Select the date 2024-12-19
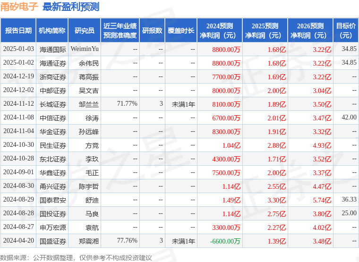 coord(18,76)
